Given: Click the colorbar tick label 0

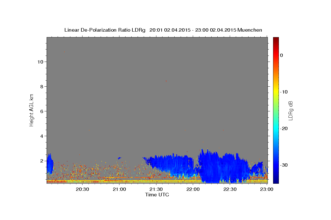Looking at the screenshot, I should 282,55.
